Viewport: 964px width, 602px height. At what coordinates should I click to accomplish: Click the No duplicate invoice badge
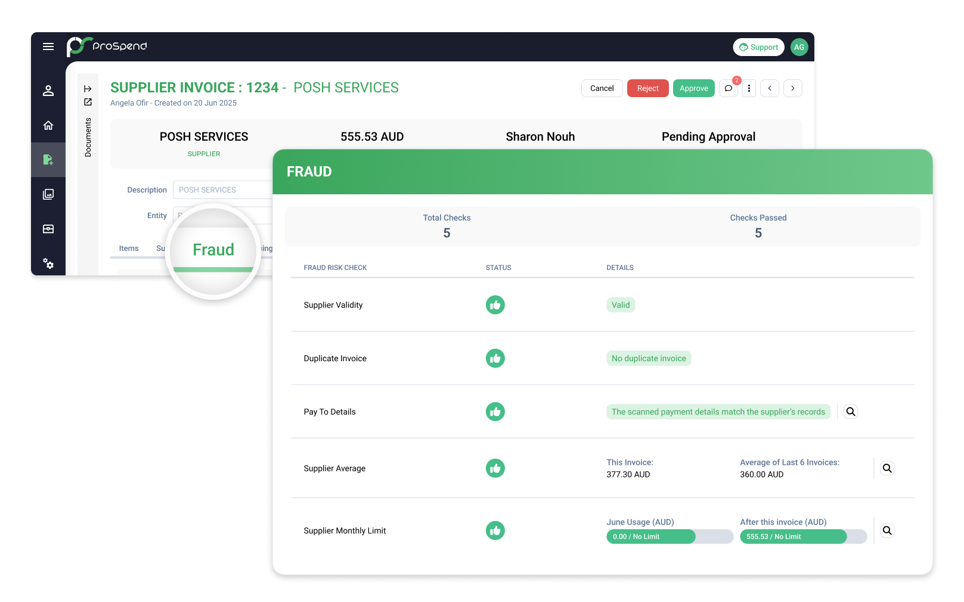pos(649,358)
